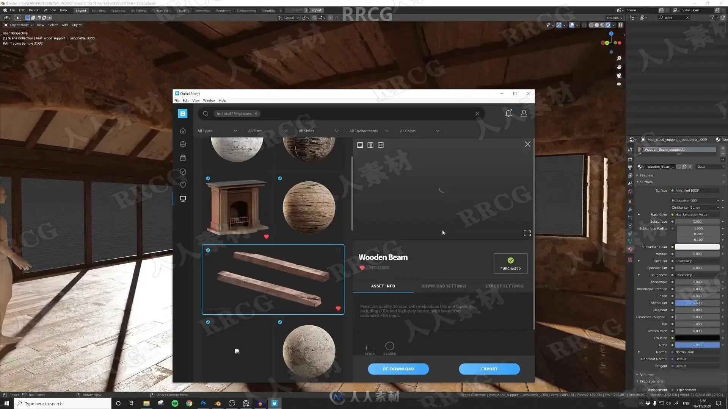
Task: Toggle favorite heart on Wooden Beam thumbnail
Action: pyautogui.click(x=338, y=309)
